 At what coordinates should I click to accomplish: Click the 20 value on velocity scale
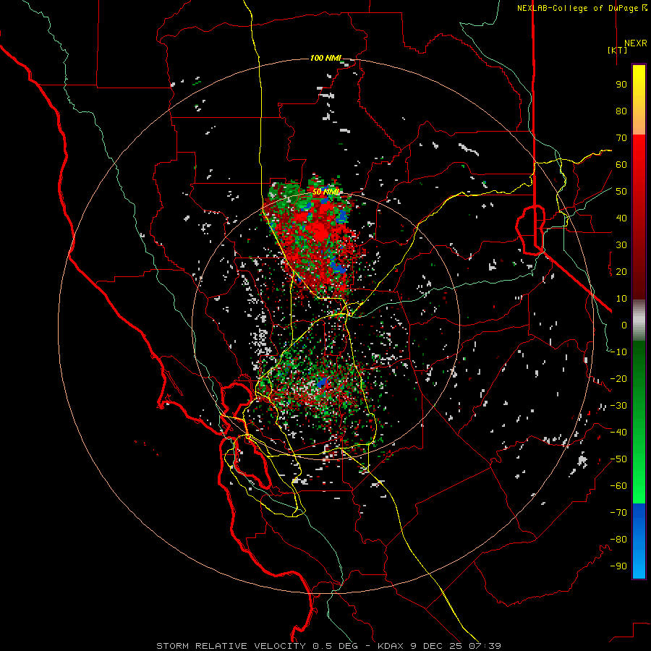point(621,272)
